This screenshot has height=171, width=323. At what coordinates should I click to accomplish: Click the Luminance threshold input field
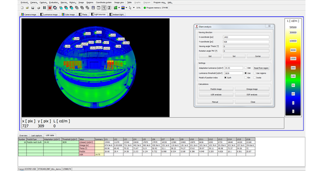pos(233,73)
